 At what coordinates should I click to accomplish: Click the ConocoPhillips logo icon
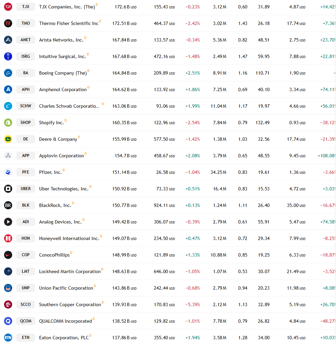pos(8,255)
